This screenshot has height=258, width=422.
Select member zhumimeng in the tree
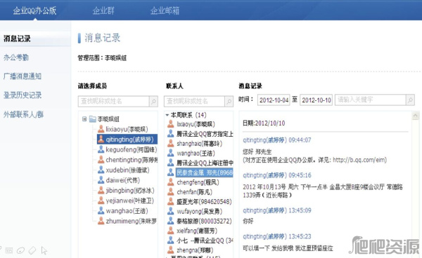[x=131, y=221]
